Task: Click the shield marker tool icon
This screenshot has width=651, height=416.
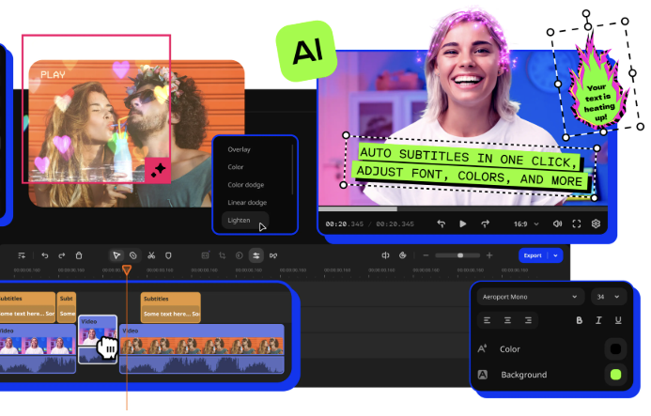Action: pyautogui.click(x=169, y=255)
